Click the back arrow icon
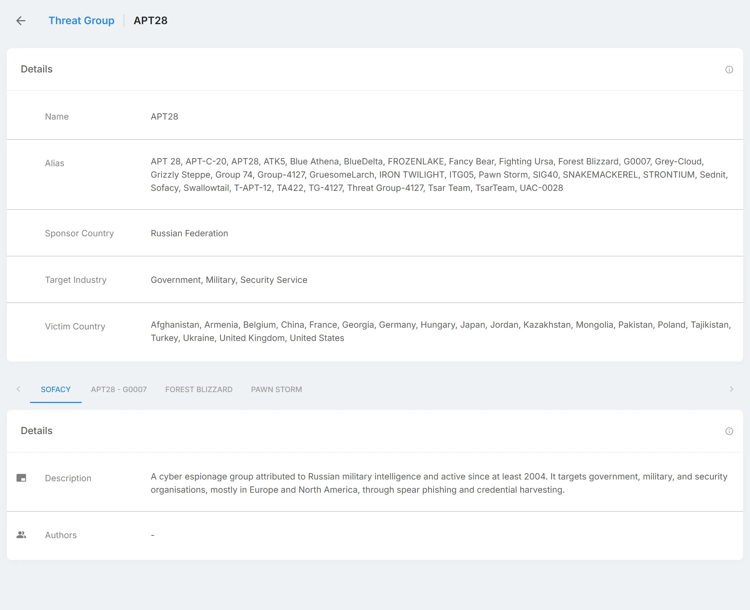The image size is (750, 610). click(x=21, y=21)
